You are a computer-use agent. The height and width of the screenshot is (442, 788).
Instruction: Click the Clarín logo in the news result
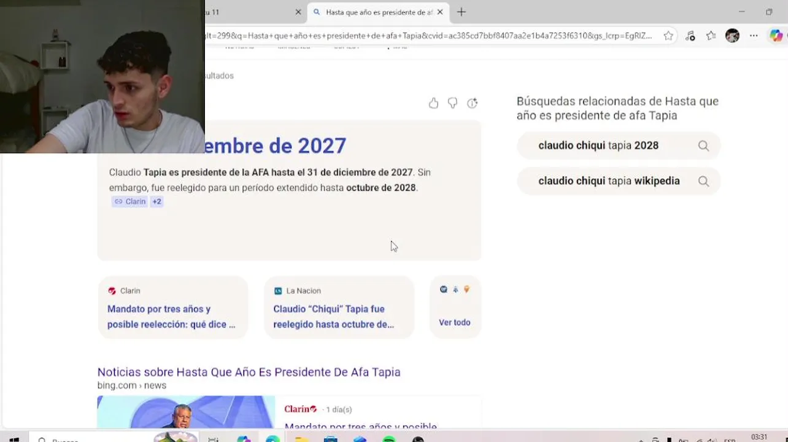tap(301, 409)
